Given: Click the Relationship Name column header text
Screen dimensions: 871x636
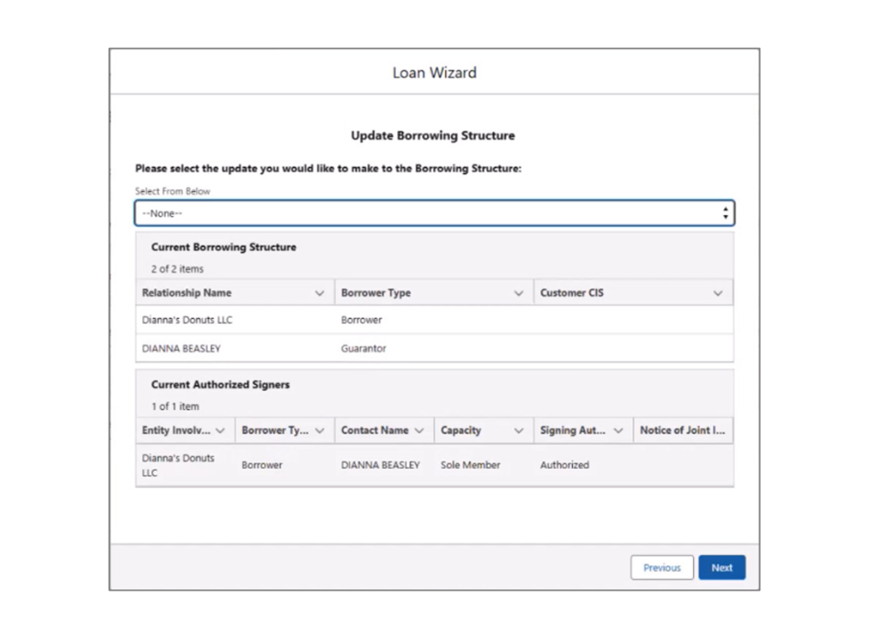Looking at the screenshot, I should tap(187, 293).
